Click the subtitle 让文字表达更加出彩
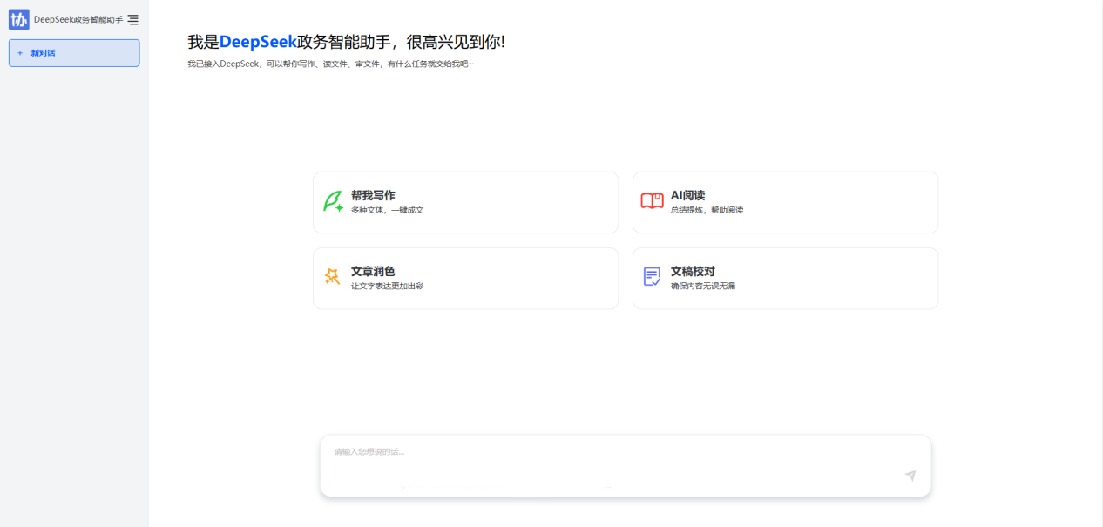Image resolution: width=1103 pixels, height=527 pixels. 387,286
